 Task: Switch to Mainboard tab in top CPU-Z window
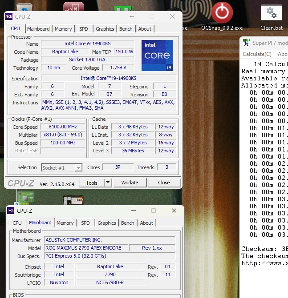tap(38, 29)
